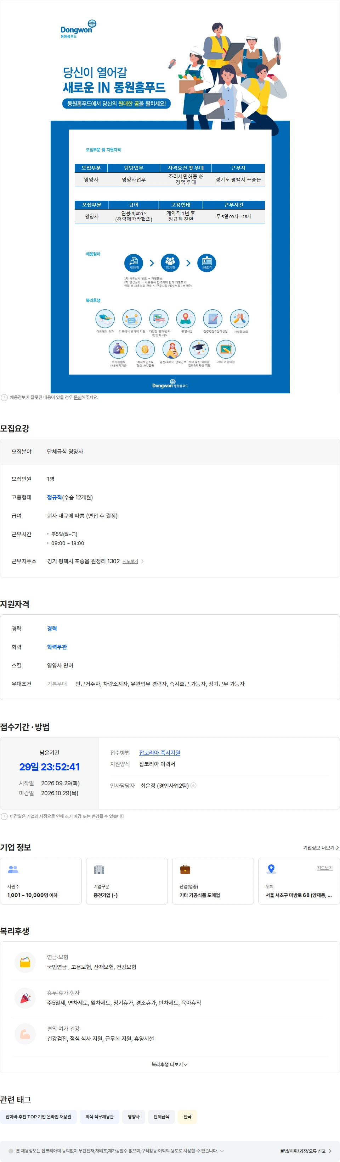Expand the copyright notice chevron
Viewport: 340px width, 1162px height.
(221, 1151)
